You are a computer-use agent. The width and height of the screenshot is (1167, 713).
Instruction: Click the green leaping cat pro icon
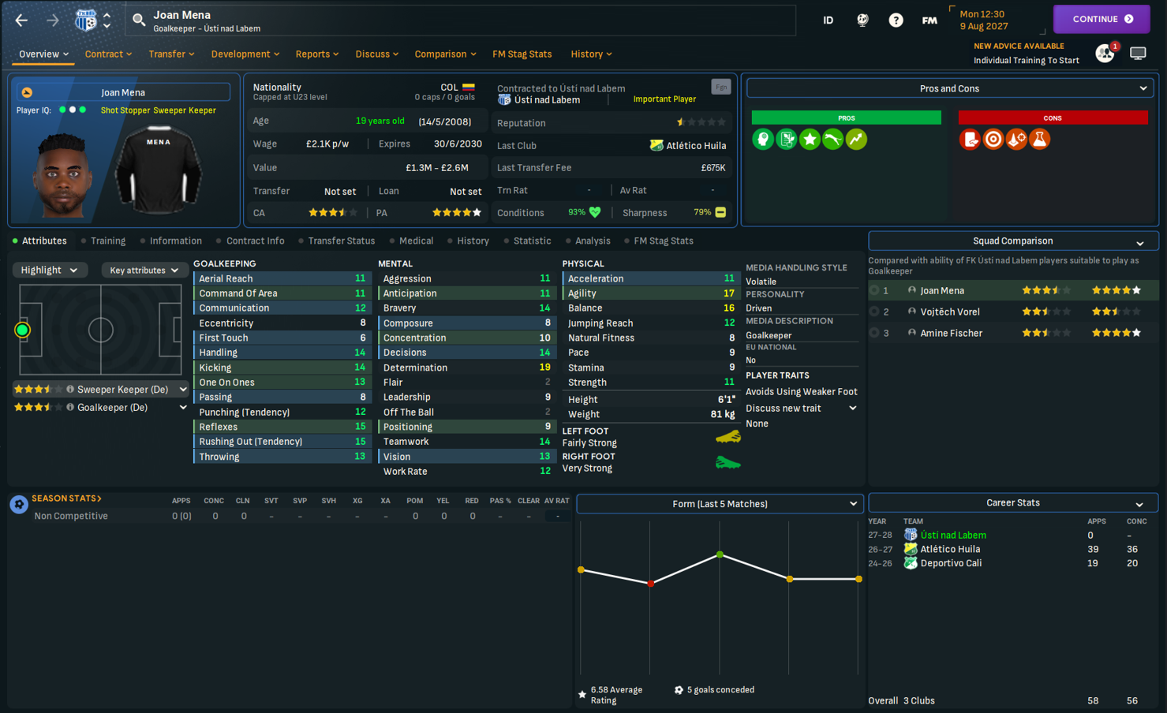click(832, 140)
